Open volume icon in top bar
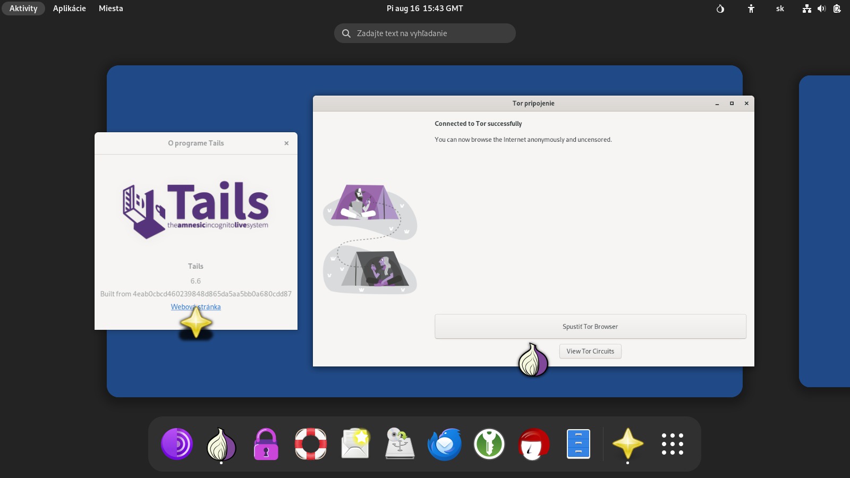Viewport: 850px width, 478px height. coord(822,8)
